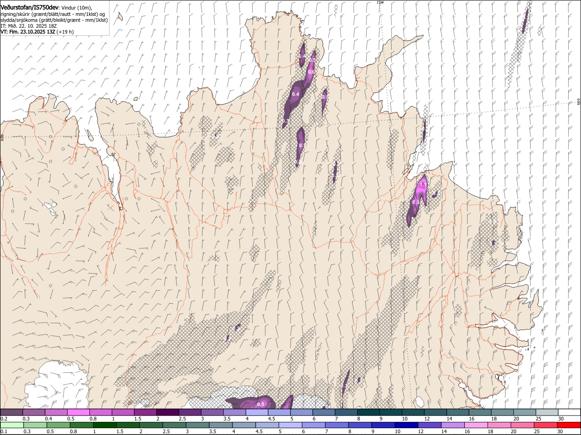Pick the green 2–2.5 rain swatch
Image resolution: width=581 pixels, height=435 pixels.
[x=151, y=425]
